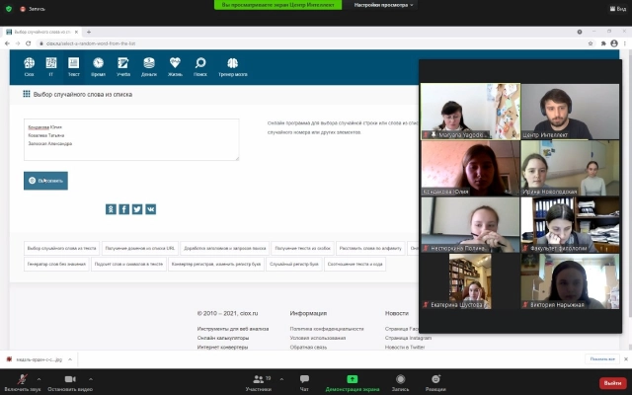Open Настройки просмотра dropdown

click(384, 5)
